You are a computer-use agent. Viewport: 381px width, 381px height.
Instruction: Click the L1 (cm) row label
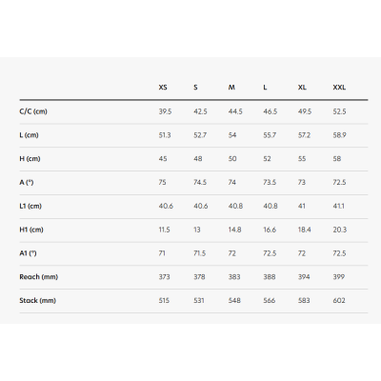pos(30,206)
